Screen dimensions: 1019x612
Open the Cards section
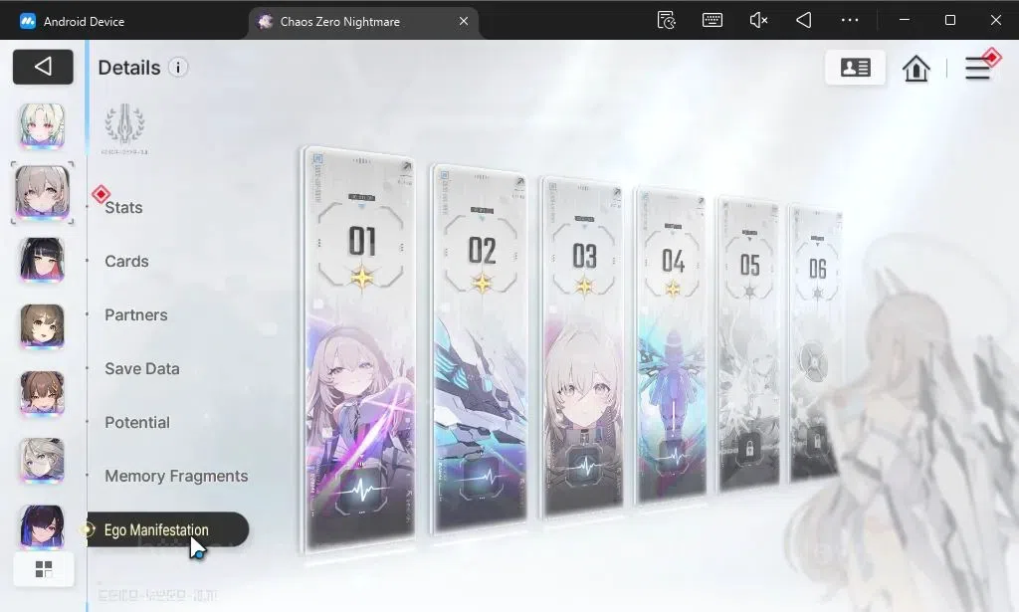click(x=126, y=261)
